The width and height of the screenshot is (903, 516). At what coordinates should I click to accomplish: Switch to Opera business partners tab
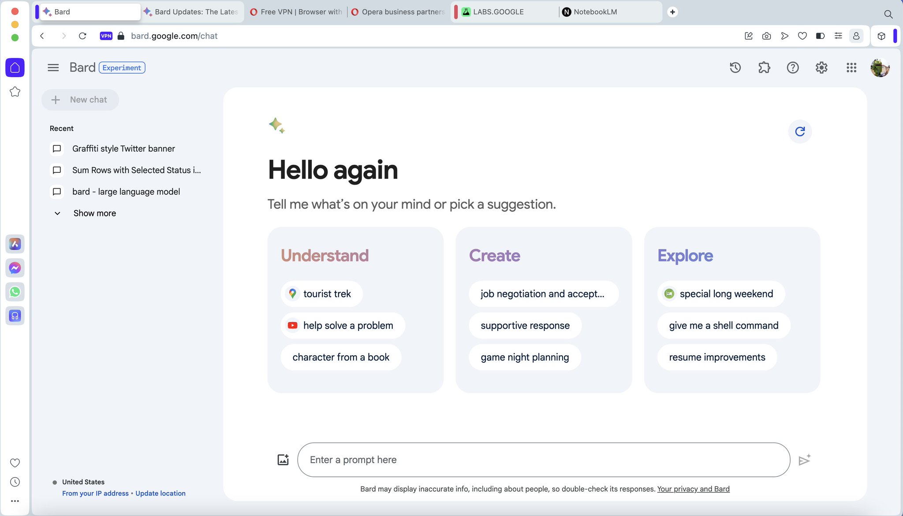[398, 12]
